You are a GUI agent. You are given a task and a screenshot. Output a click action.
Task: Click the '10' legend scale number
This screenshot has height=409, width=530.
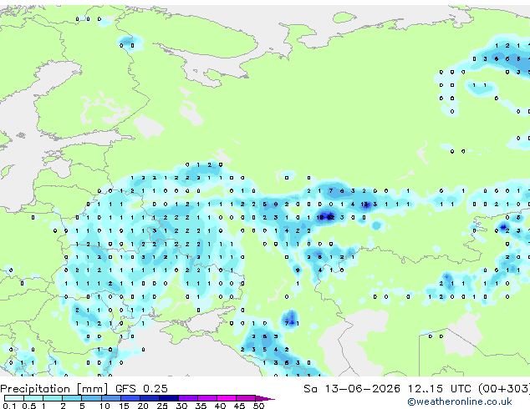pyautogui.click(x=104, y=406)
